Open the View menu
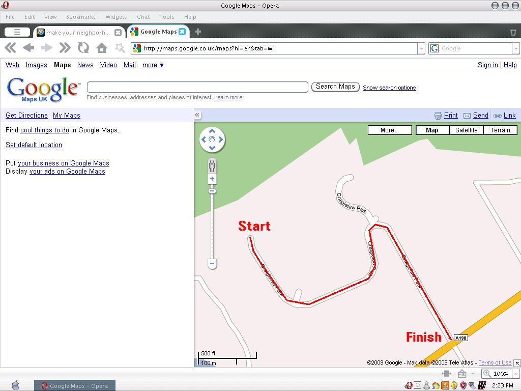This screenshot has width=521, height=391. (x=50, y=17)
